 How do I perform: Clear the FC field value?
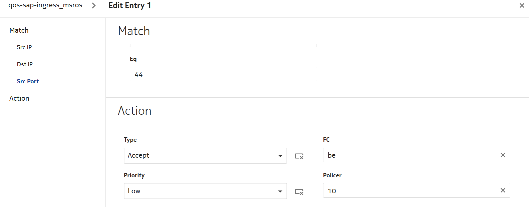tap(503, 155)
